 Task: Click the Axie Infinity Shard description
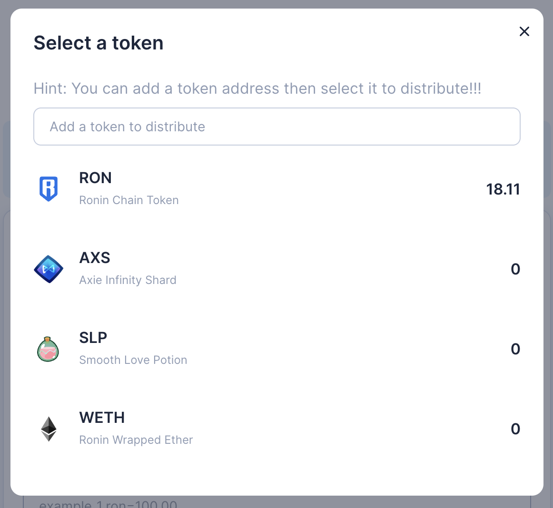128,280
